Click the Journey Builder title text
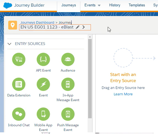Viewport: 158px width, 134px height. pyautogui.click(x=29, y=5)
